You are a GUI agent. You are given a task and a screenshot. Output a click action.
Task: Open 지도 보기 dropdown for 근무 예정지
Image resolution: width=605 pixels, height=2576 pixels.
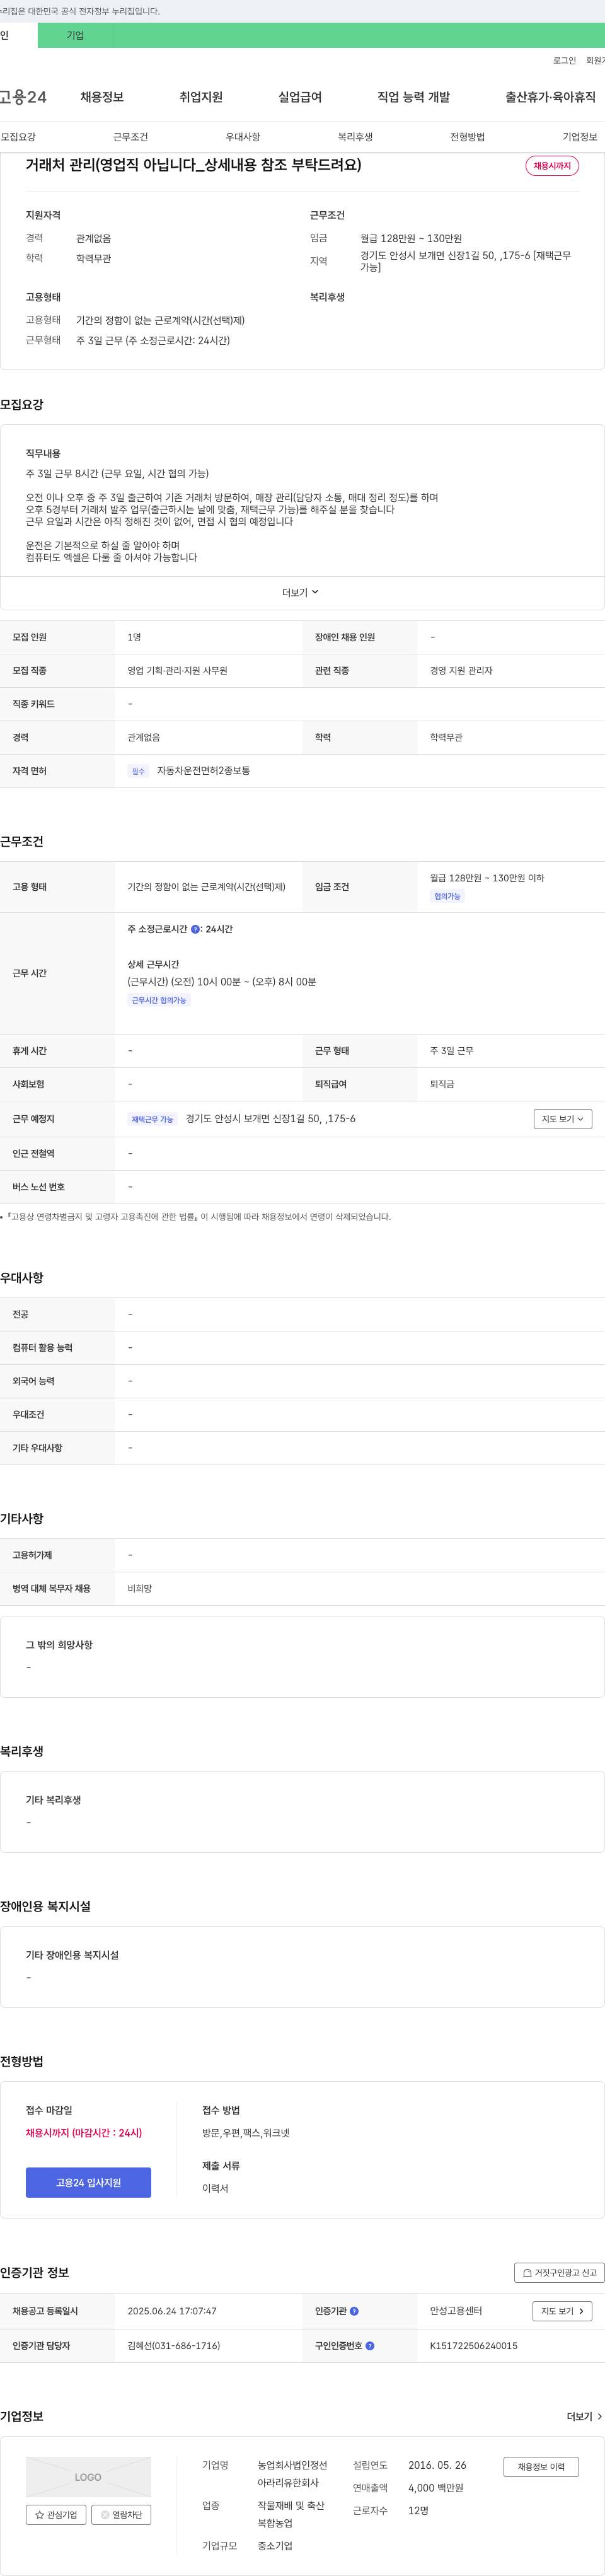[x=562, y=1119]
